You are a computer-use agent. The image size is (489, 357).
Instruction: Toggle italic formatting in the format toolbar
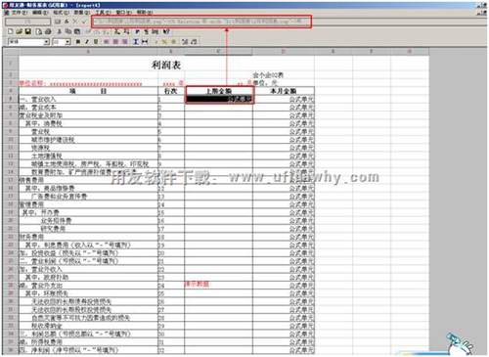coord(87,42)
